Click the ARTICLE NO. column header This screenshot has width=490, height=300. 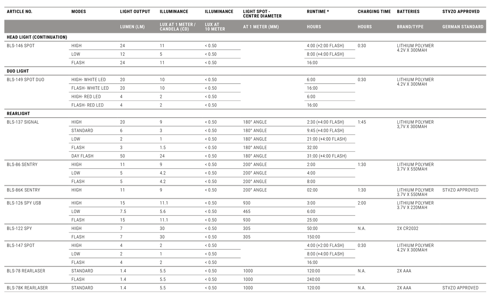click(19, 12)
